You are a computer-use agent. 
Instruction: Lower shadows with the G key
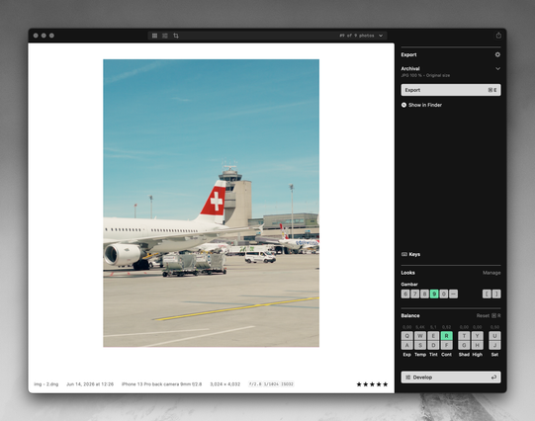464,345
